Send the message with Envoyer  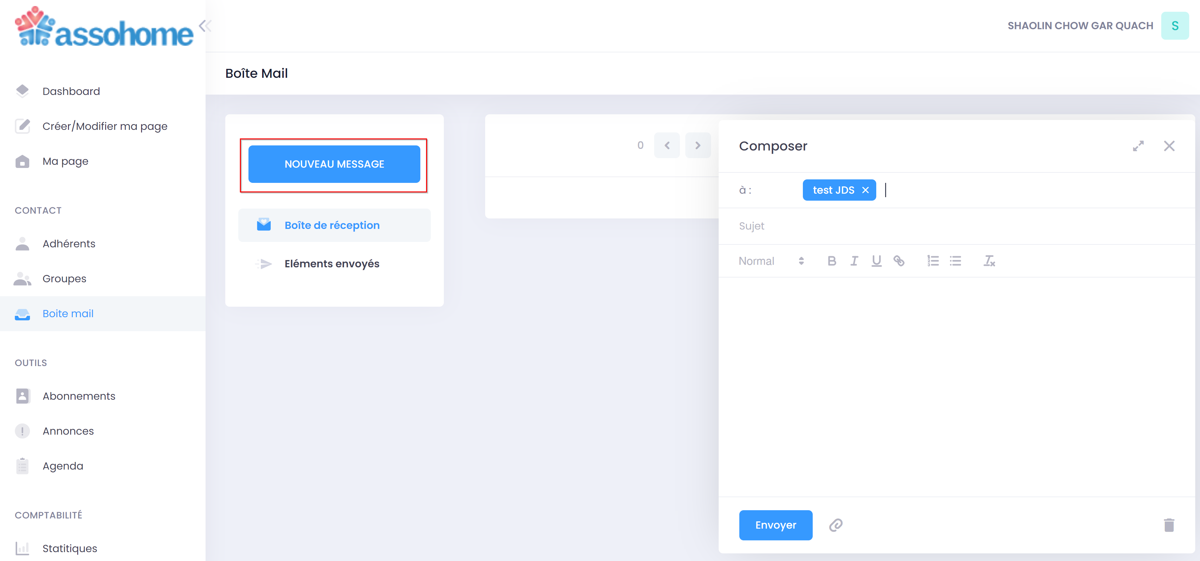(775, 525)
